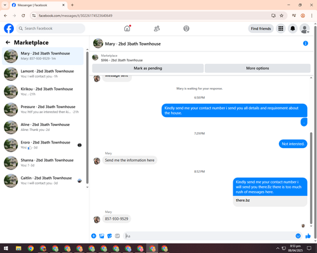The height and width of the screenshot is (253, 317).
Task: Open Aline - 2bd 3bath Townhouse conversation
Action: point(42,127)
